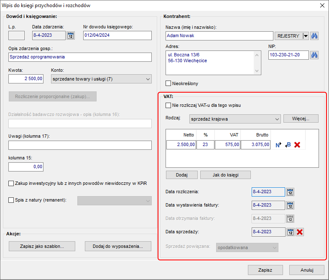Click the Więcej... button

click(301, 119)
